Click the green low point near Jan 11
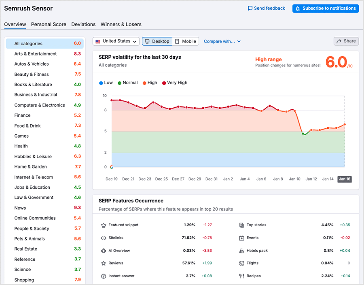This screenshot has width=364, height=285. pos(303,134)
